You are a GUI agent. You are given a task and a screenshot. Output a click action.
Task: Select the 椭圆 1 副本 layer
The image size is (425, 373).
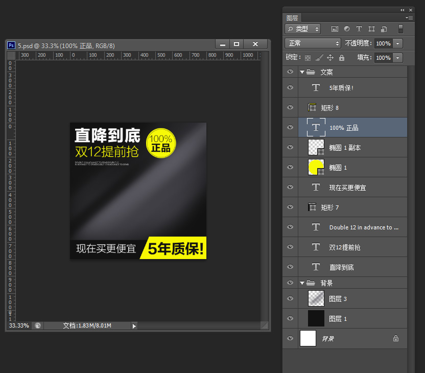[352, 147]
